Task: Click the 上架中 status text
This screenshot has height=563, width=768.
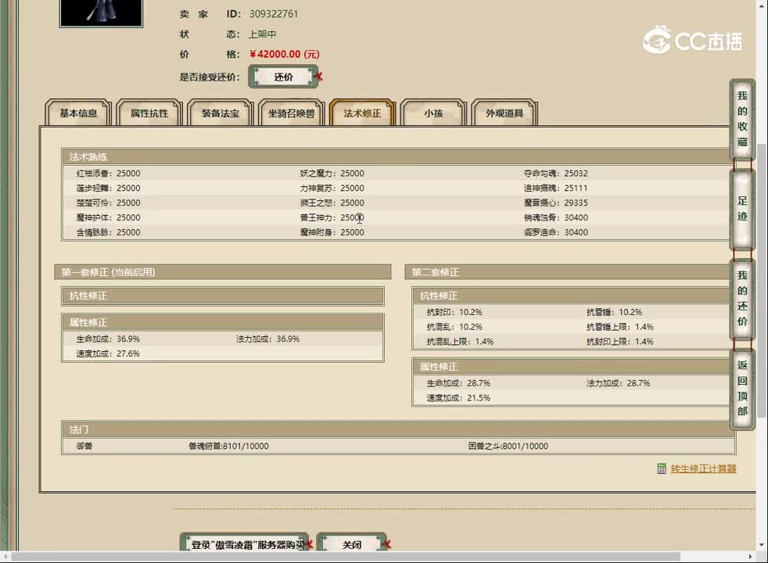Action: click(x=262, y=34)
